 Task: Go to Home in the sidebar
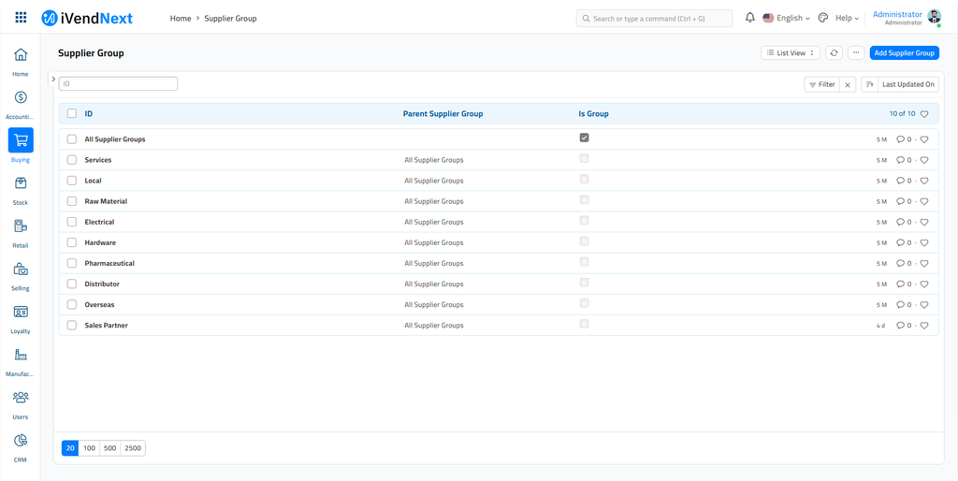click(21, 61)
